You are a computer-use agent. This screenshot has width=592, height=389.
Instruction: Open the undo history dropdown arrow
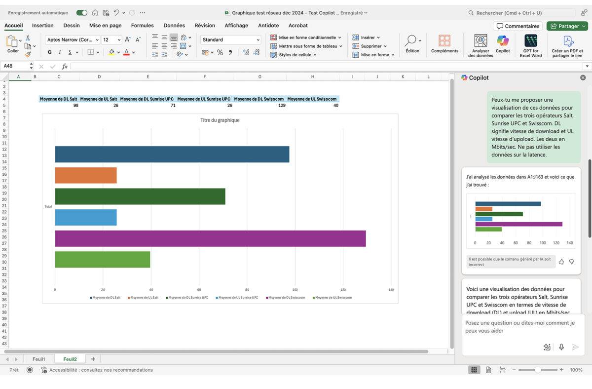pos(123,13)
